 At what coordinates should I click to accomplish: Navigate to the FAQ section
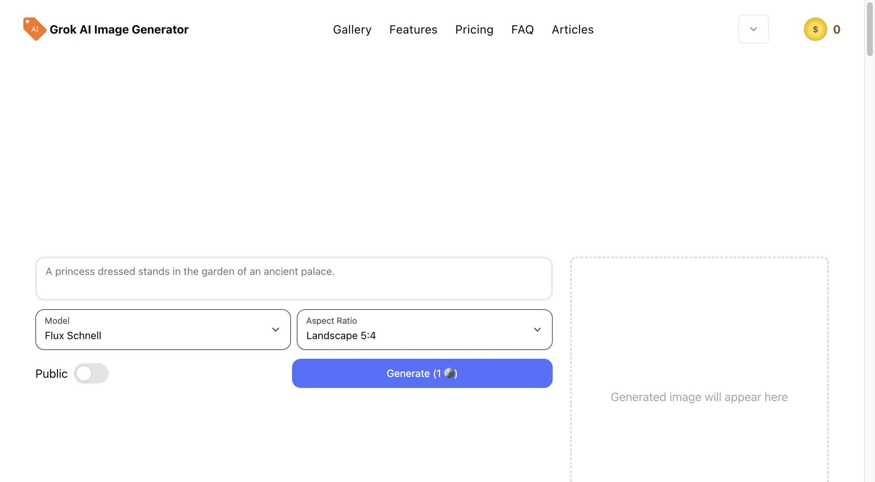tap(522, 30)
